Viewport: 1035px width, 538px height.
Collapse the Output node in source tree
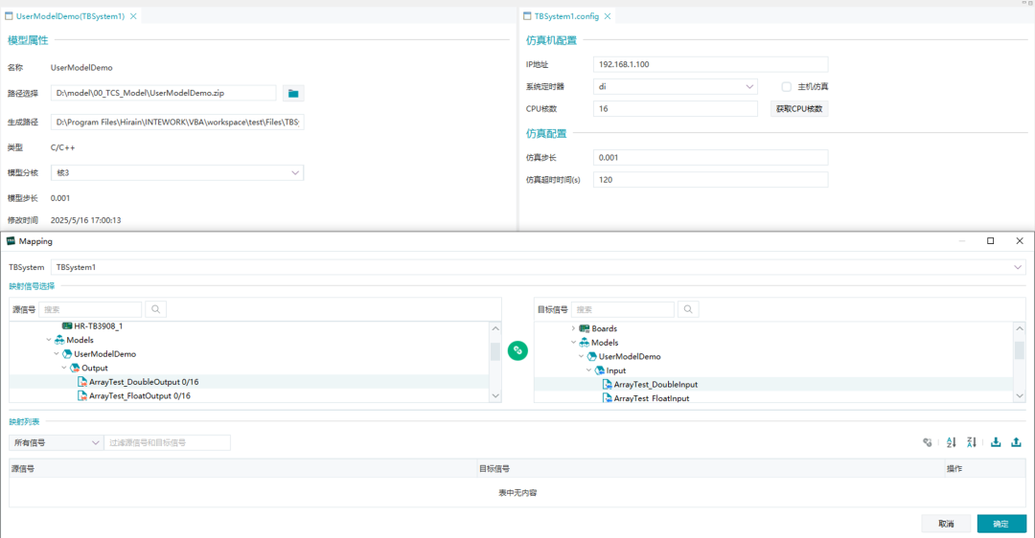[64, 368]
